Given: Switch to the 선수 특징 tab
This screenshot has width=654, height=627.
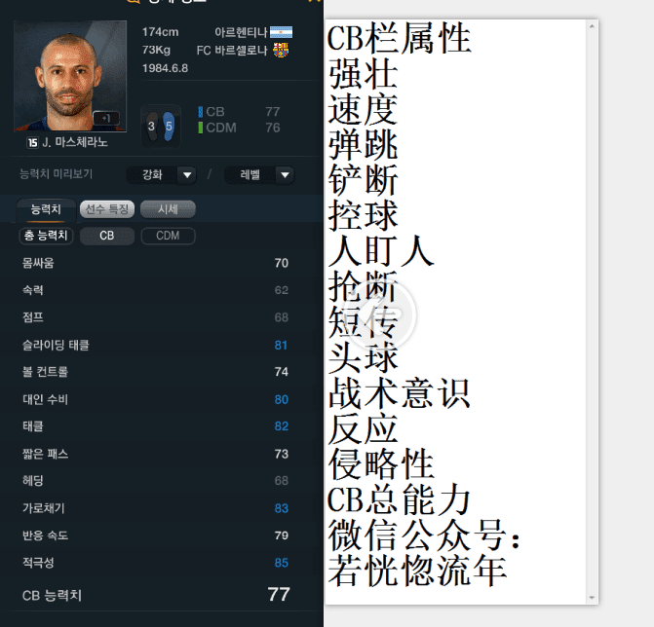Looking at the screenshot, I should (x=107, y=209).
